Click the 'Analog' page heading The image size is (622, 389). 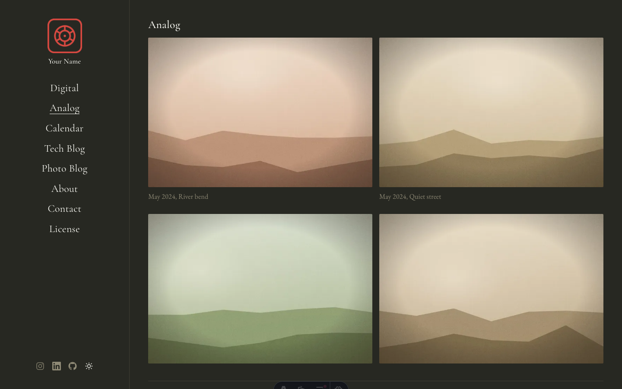click(x=164, y=25)
